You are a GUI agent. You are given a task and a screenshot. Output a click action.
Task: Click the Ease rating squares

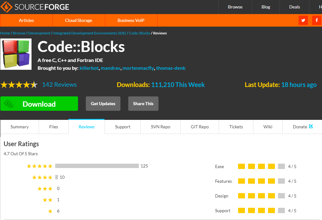[261, 166]
